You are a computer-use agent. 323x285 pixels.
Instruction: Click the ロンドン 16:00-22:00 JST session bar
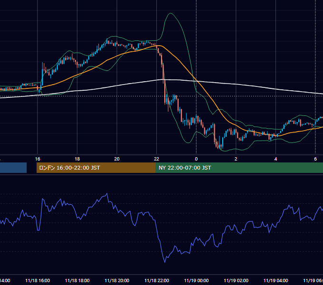tap(96, 168)
